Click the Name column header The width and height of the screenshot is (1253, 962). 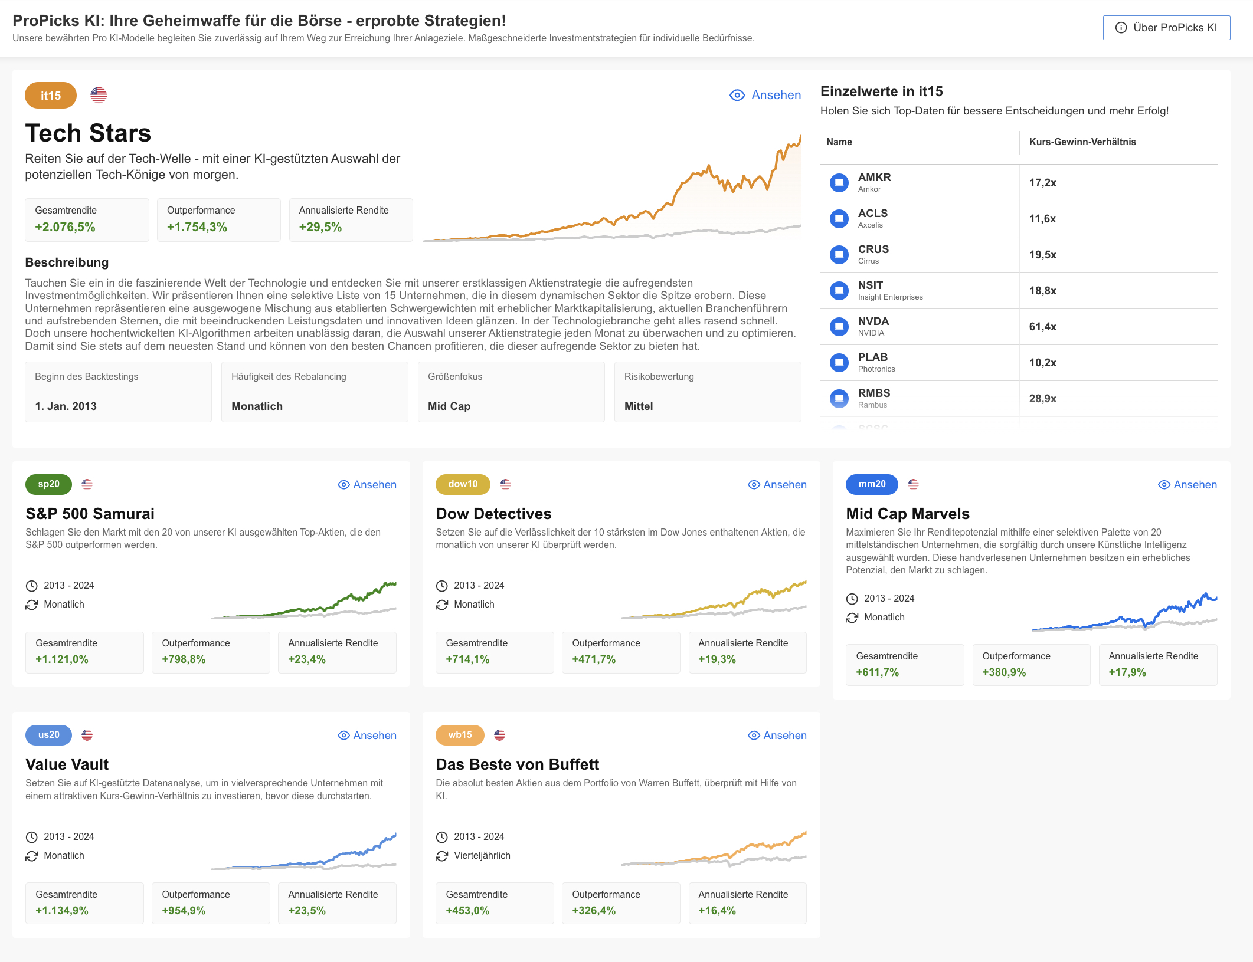pos(839,142)
